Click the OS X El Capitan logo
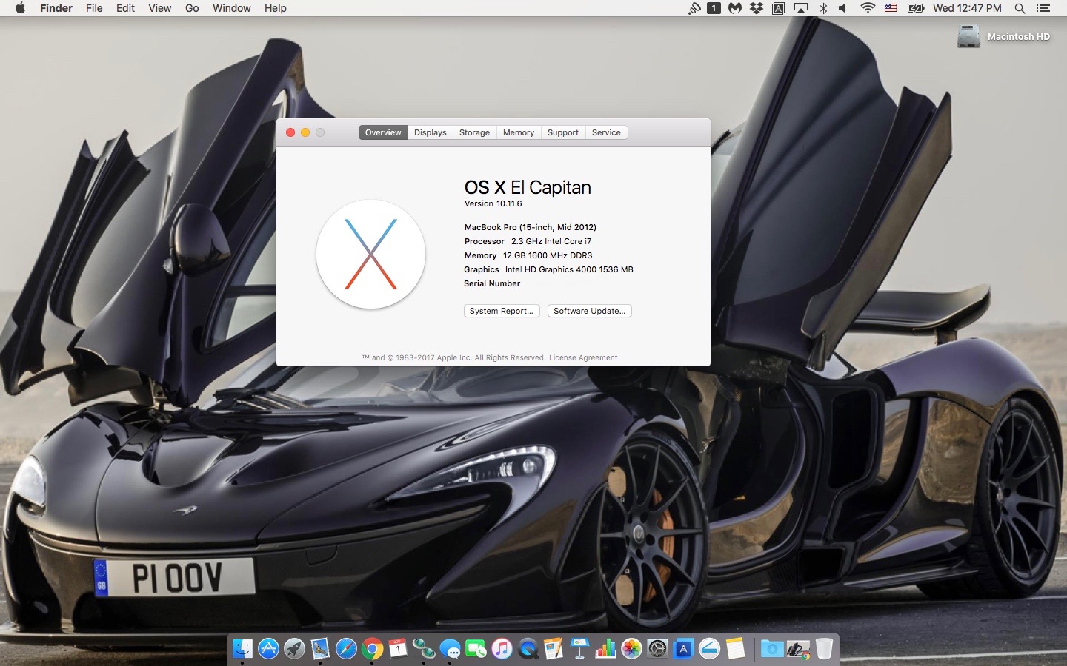Image resolution: width=1067 pixels, height=666 pixels. click(x=370, y=254)
